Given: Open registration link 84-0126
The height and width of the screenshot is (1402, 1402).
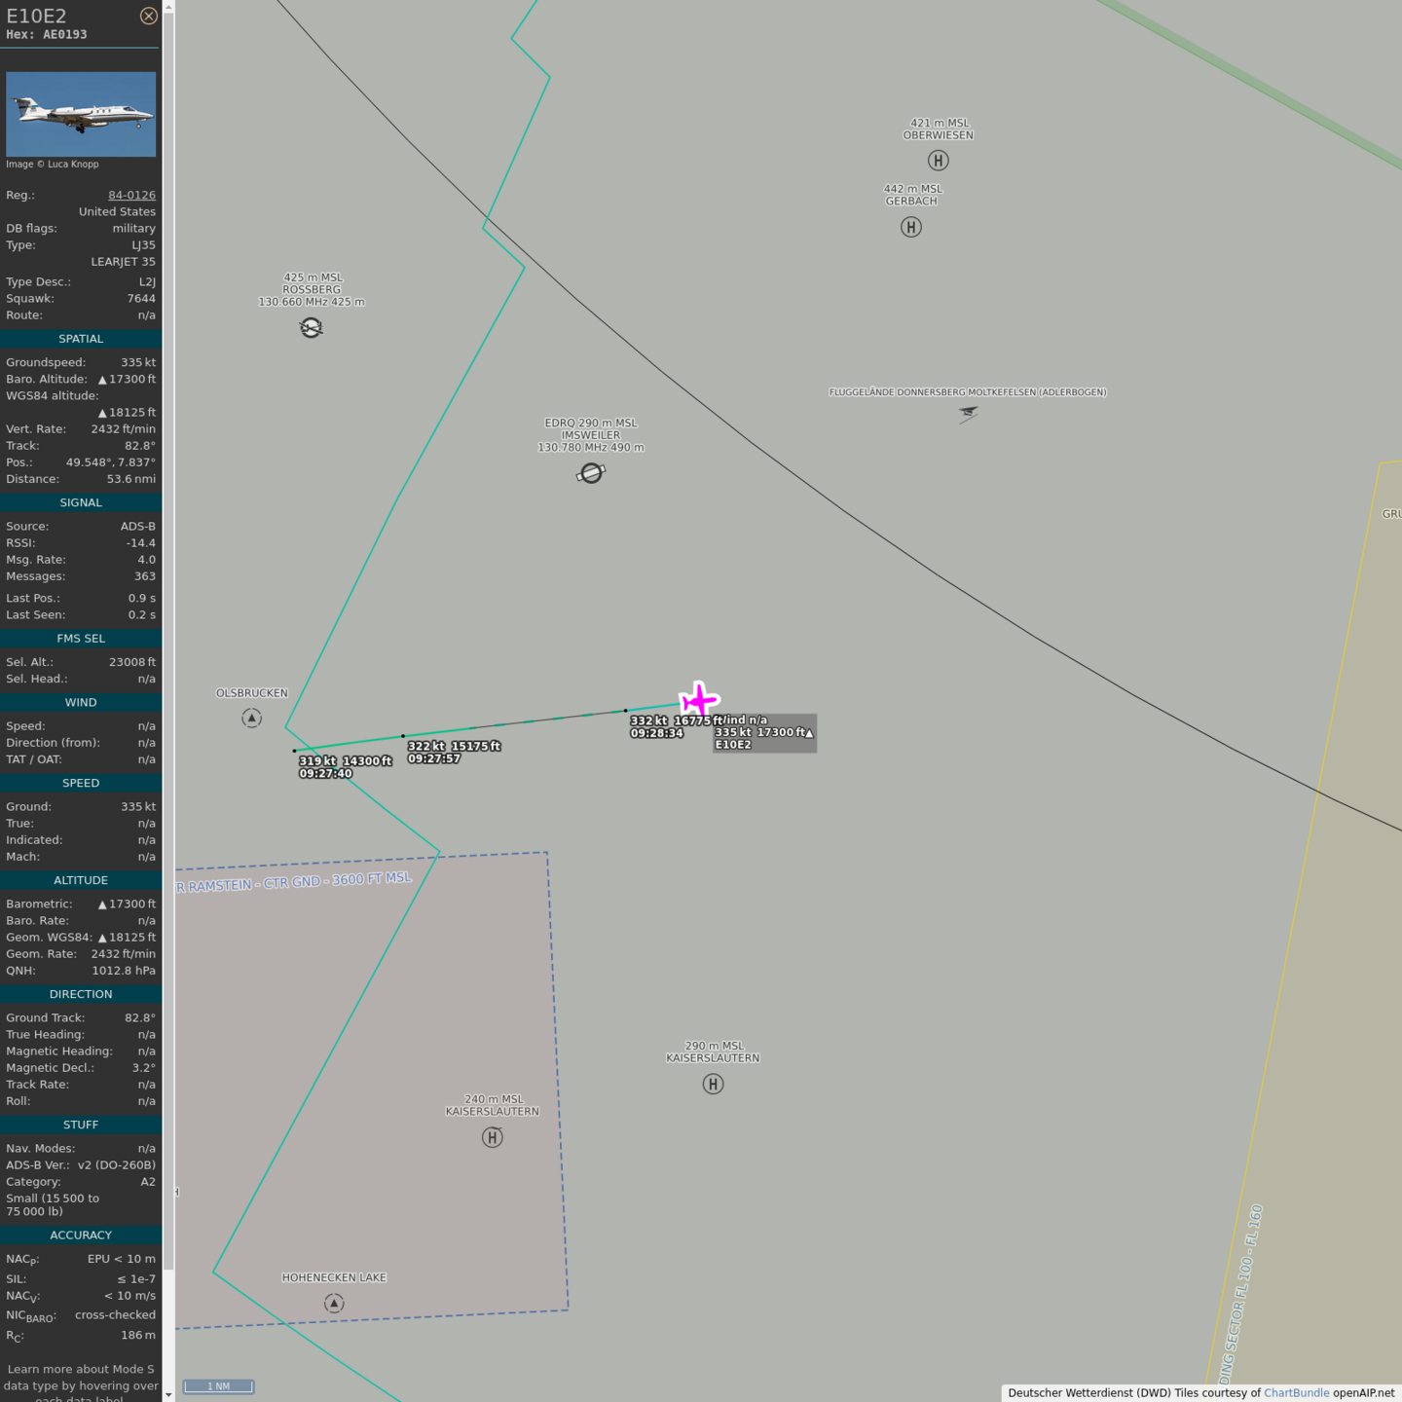Looking at the screenshot, I should click(x=131, y=195).
